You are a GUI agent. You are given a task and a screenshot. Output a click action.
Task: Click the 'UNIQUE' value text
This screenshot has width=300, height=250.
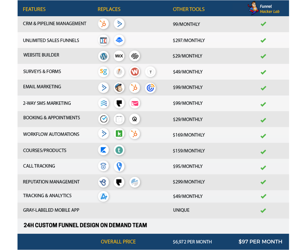pyautogui.click(x=181, y=210)
